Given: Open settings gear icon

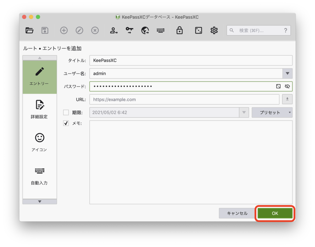Looking at the screenshot, I should pyautogui.click(x=214, y=30).
